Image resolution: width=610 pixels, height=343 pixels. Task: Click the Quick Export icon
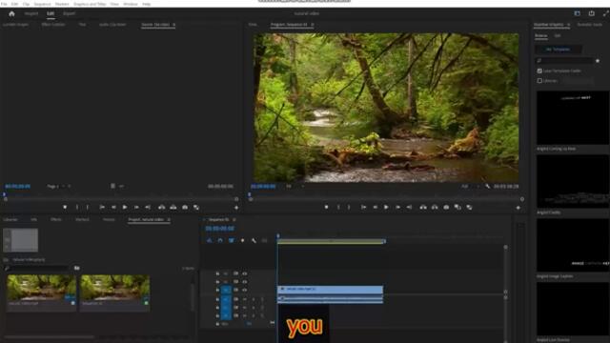click(591, 13)
